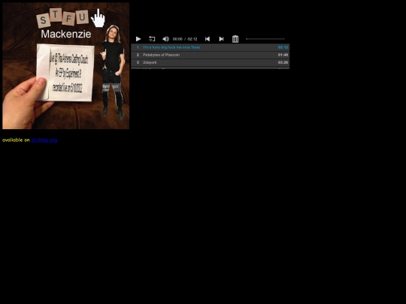Select track 3 2dayork
Image resolution: width=406 pixels, height=304 pixels.
(211, 62)
